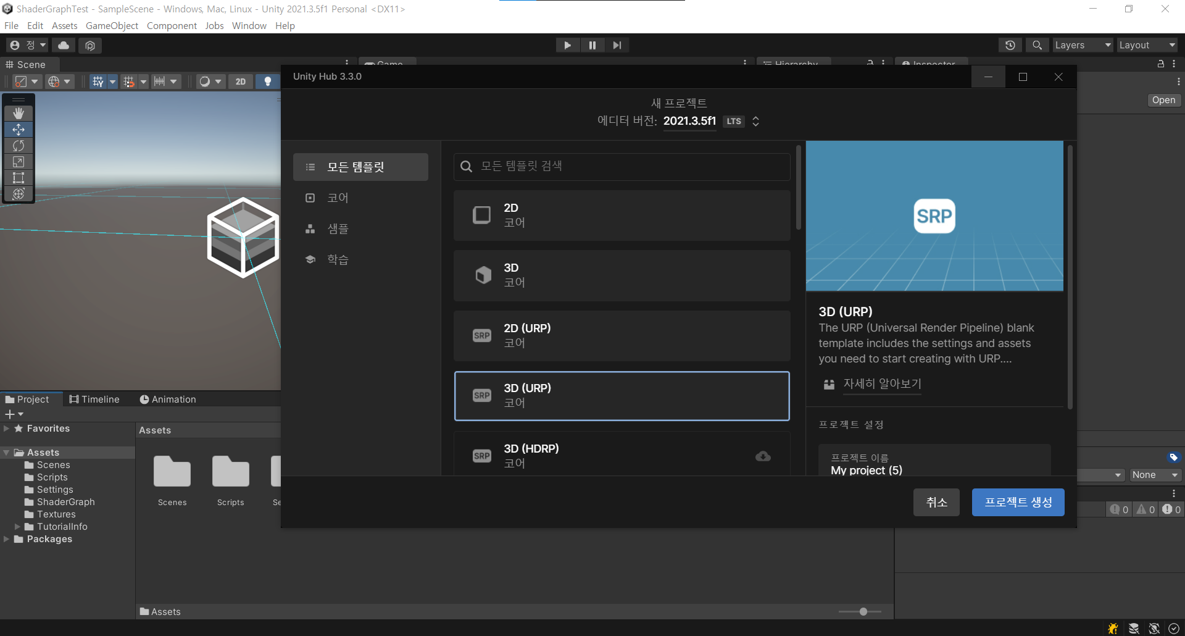Select 샘플 category in Unity Hub

360,229
